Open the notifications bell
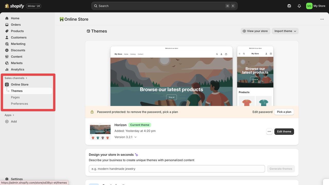 [x=299, y=6]
